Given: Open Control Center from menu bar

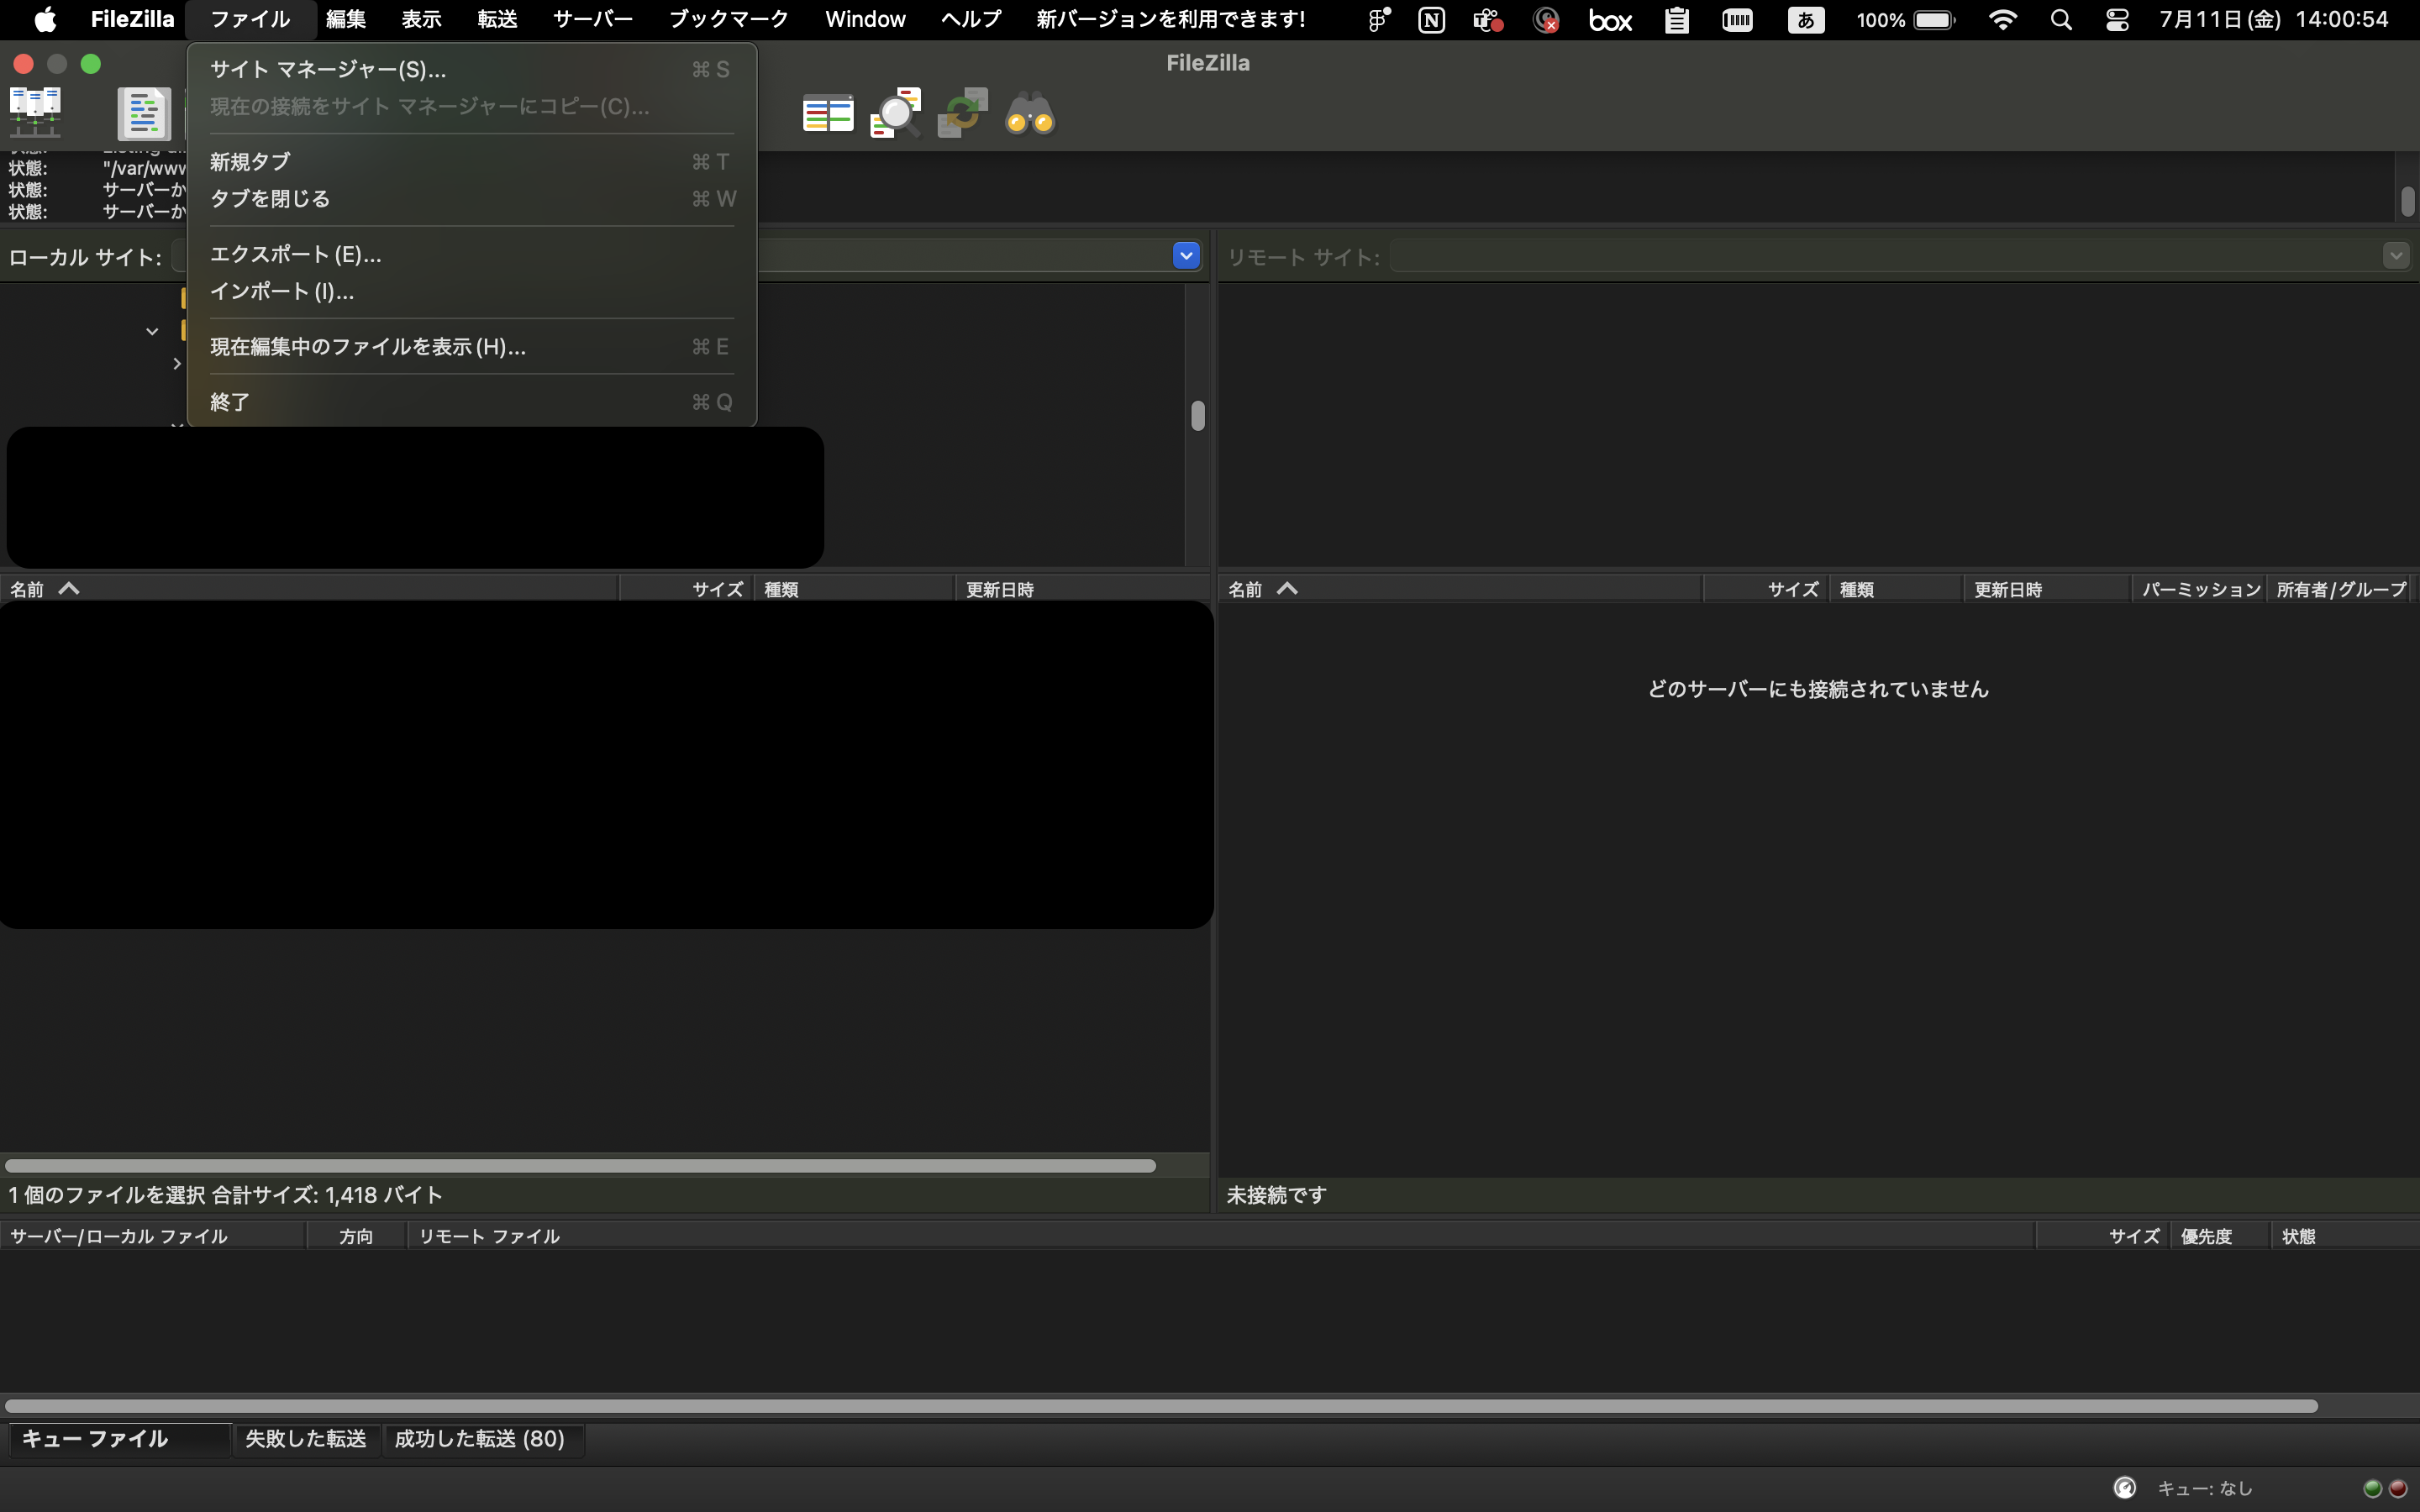Looking at the screenshot, I should (x=2117, y=20).
